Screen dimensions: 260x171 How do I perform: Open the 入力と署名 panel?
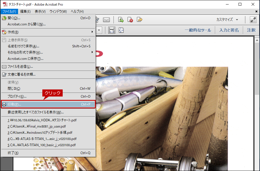click(229, 30)
